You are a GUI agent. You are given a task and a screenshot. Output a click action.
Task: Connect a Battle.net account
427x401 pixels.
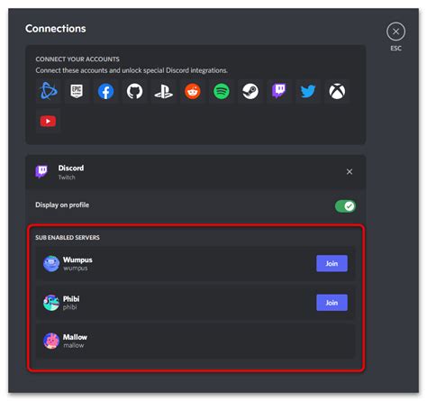[x=48, y=91]
